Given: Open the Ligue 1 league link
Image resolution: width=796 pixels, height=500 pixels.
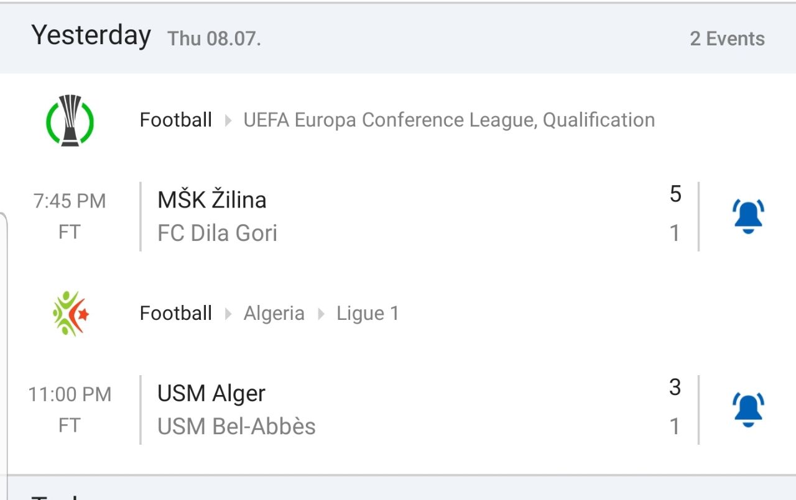Looking at the screenshot, I should coord(368,313).
